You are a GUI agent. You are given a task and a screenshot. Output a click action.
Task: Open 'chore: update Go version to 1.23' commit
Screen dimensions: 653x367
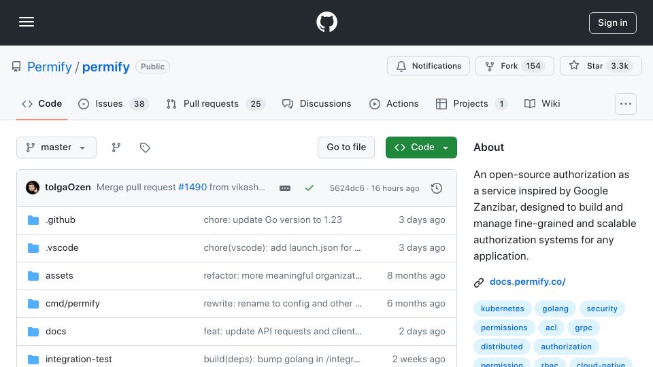(x=273, y=220)
